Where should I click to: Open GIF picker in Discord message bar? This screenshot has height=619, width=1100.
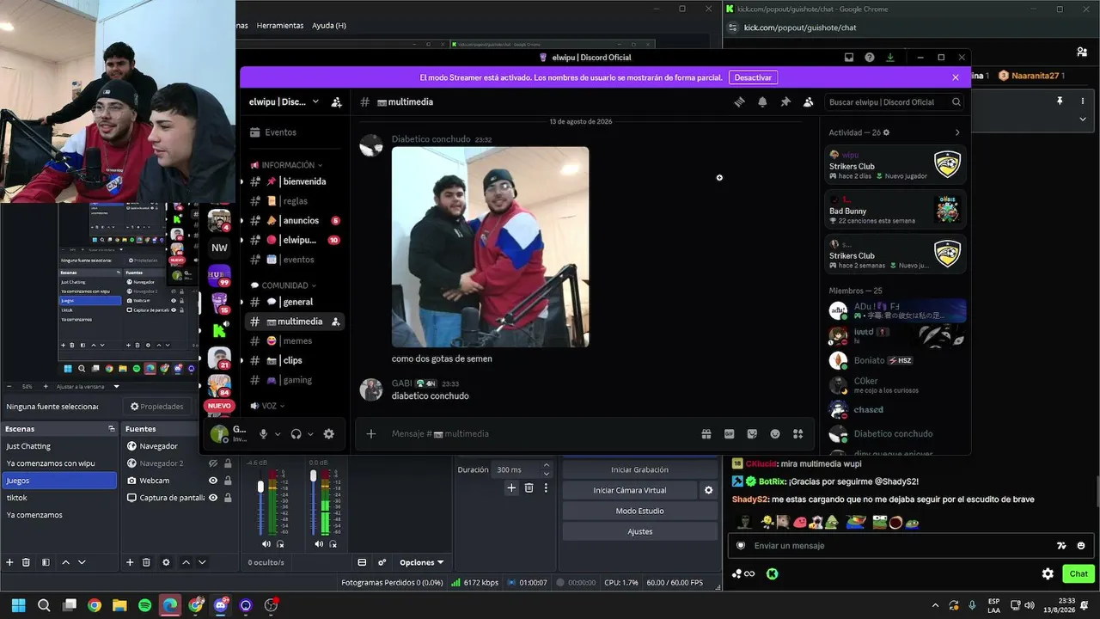coord(730,434)
